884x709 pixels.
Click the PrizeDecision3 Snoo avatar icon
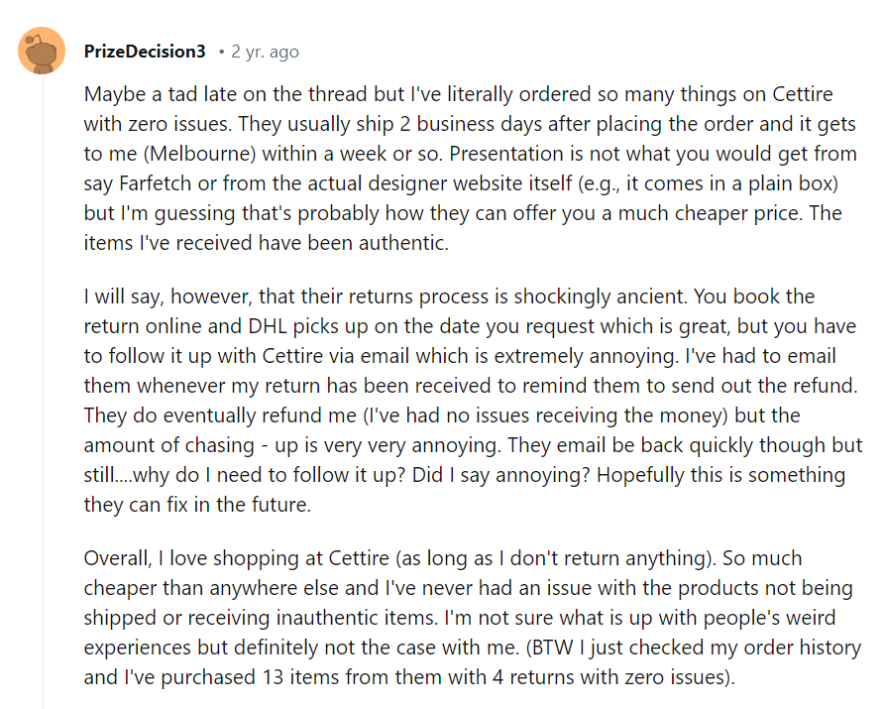coord(42,51)
